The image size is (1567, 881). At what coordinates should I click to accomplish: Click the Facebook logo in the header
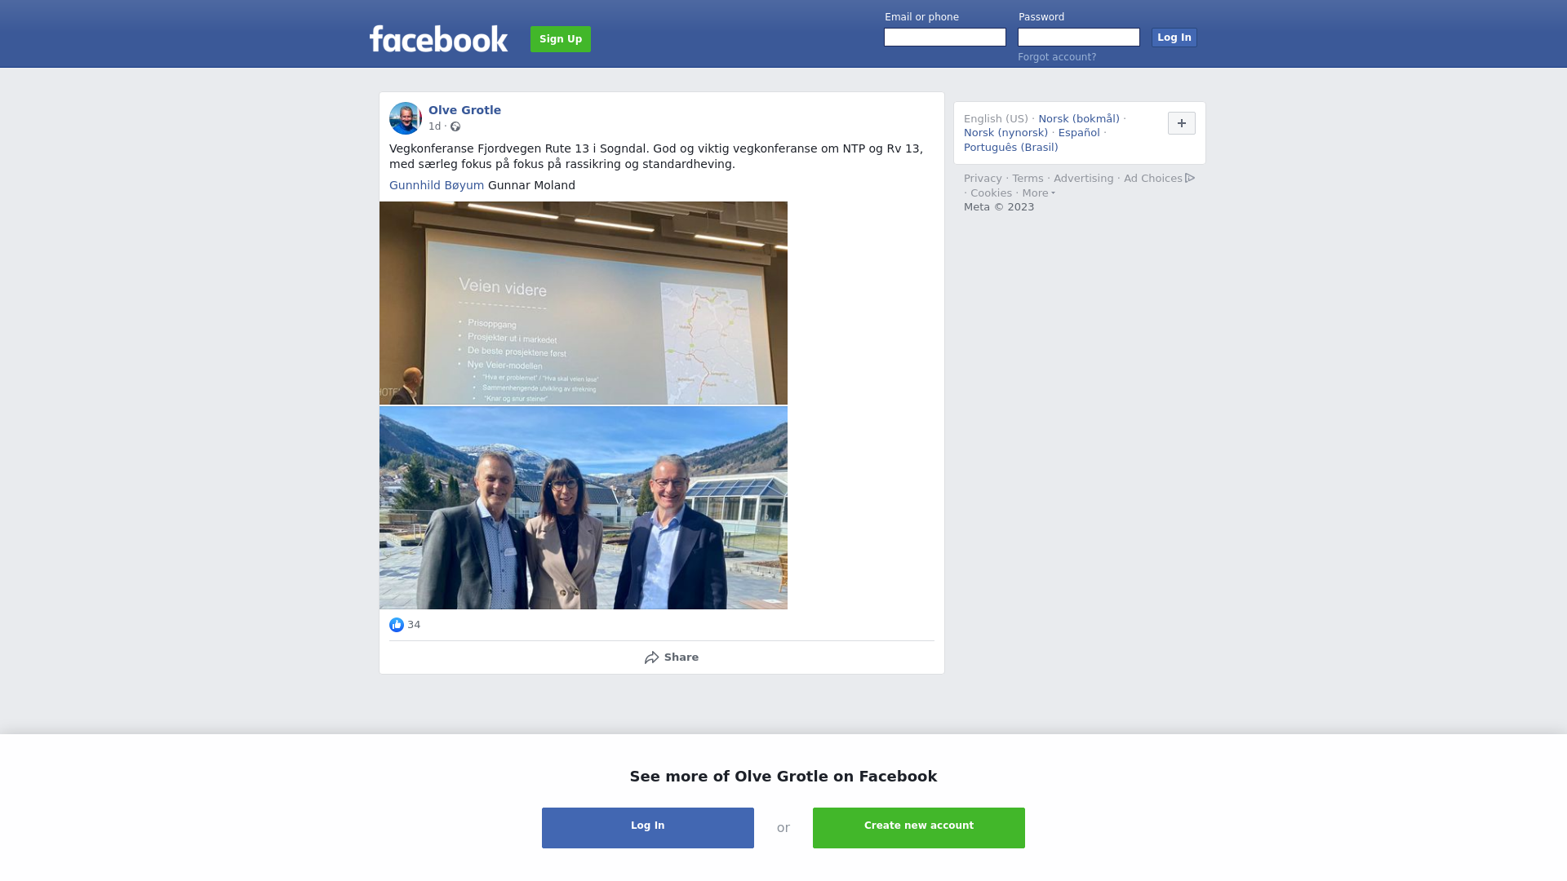pyautogui.click(x=438, y=38)
